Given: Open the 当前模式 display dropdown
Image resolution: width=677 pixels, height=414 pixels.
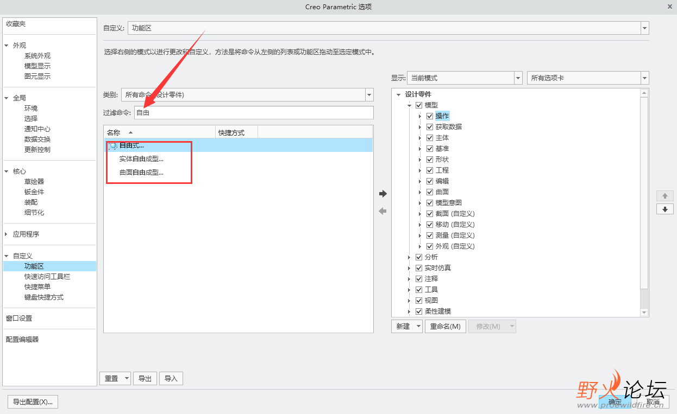Looking at the screenshot, I should click(x=518, y=78).
